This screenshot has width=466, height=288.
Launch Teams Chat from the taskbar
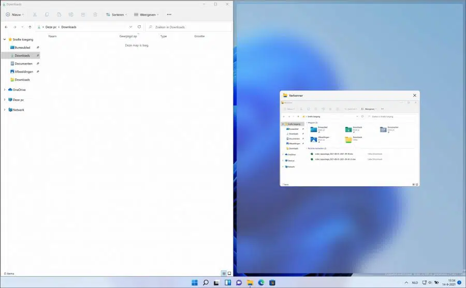point(239,282)
